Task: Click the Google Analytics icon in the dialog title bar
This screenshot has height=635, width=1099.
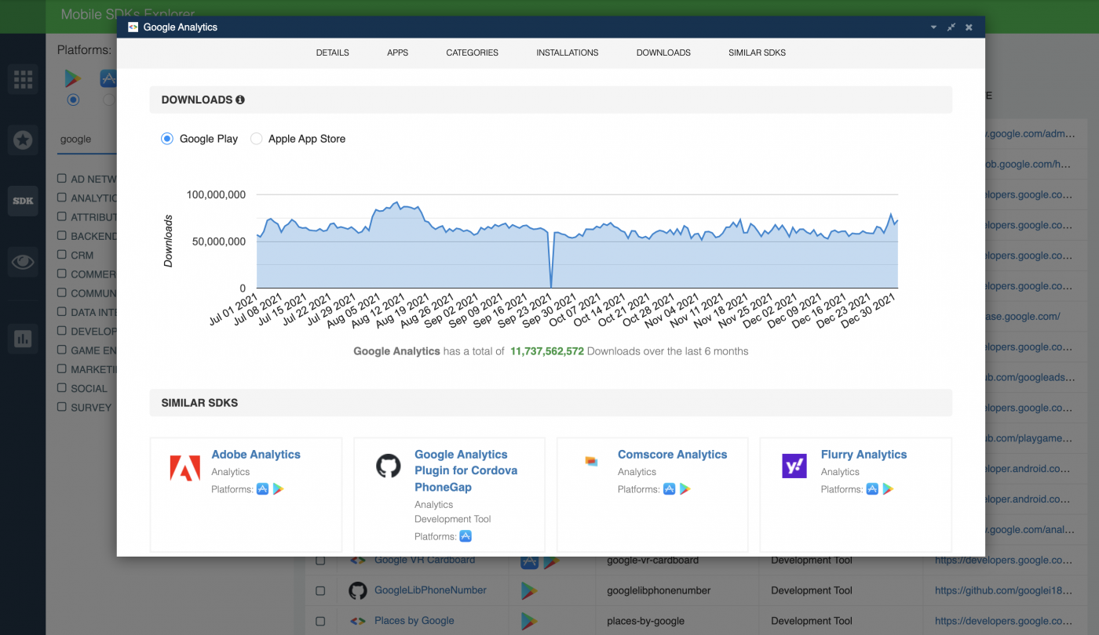Action: pos(133,27)
